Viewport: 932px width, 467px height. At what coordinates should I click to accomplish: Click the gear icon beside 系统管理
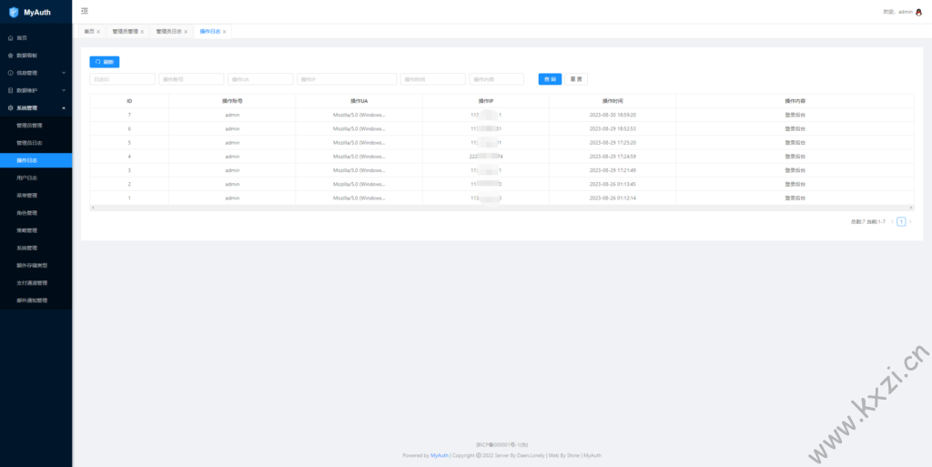point(10,108)
